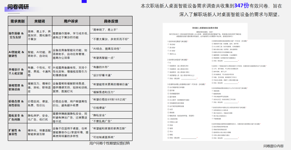Click the 隐私安全 & 广告问题 cell
This screenshot has height=150, width=291.
18,117
